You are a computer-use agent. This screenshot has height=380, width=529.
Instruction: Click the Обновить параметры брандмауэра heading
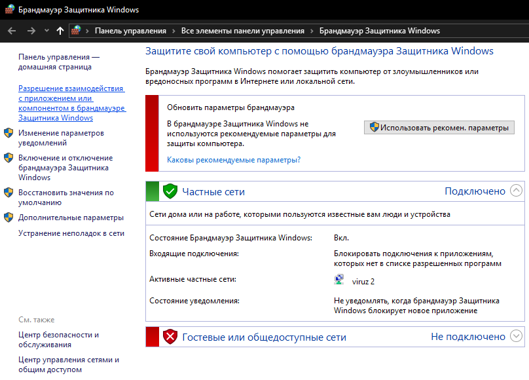pyautogui.click(x=230, y=107)
